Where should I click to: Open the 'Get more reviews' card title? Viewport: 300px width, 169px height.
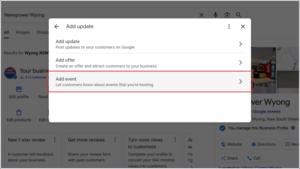click(86, 140)
